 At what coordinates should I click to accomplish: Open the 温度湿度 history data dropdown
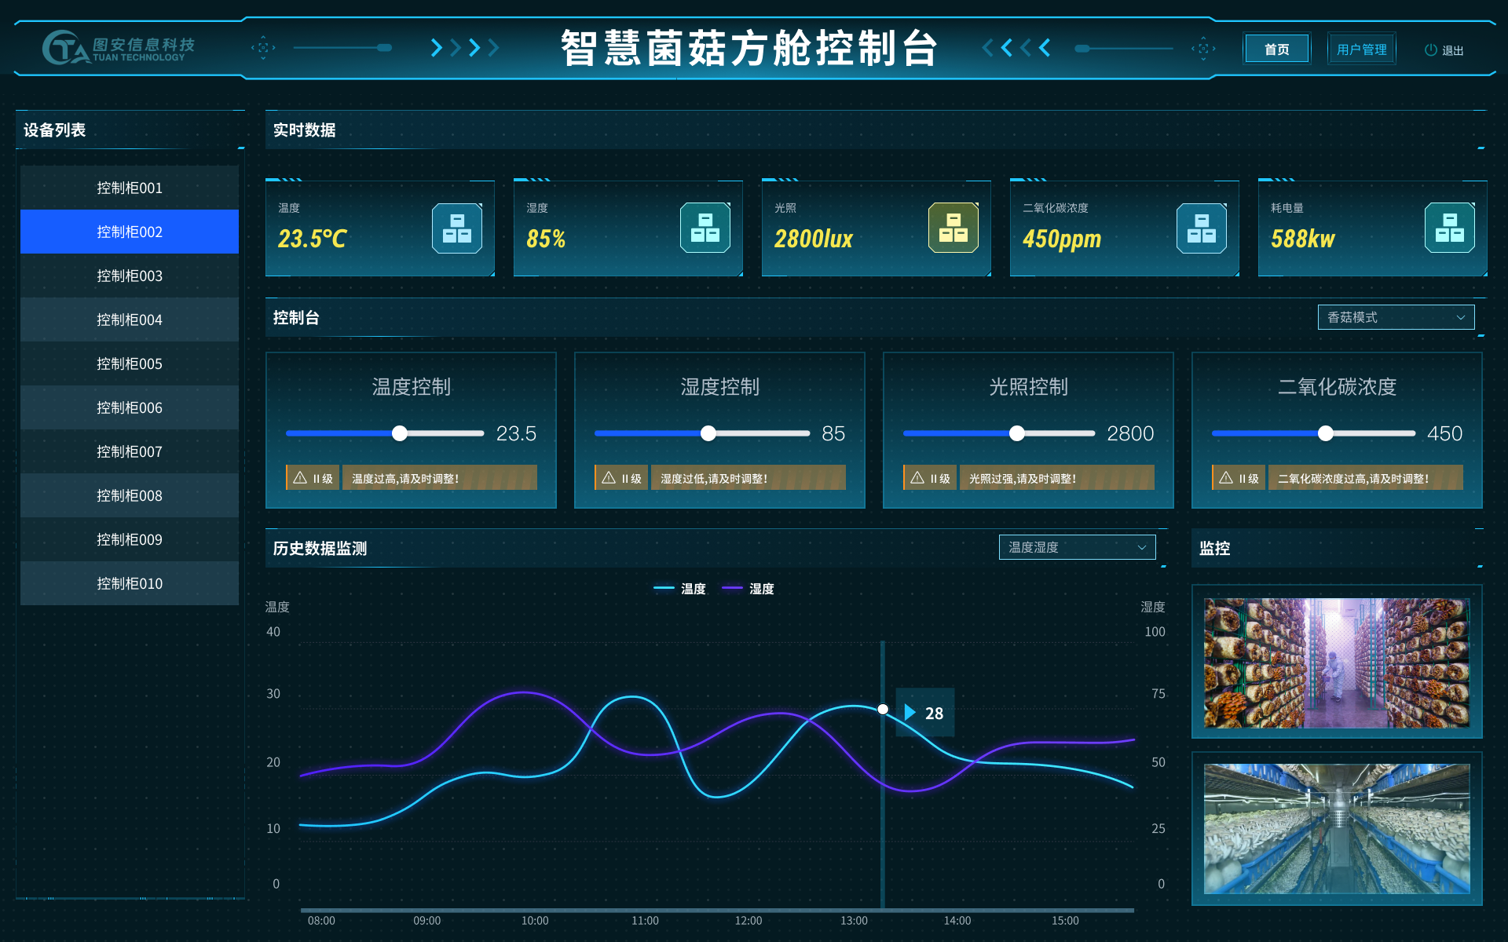(1077, 547)
